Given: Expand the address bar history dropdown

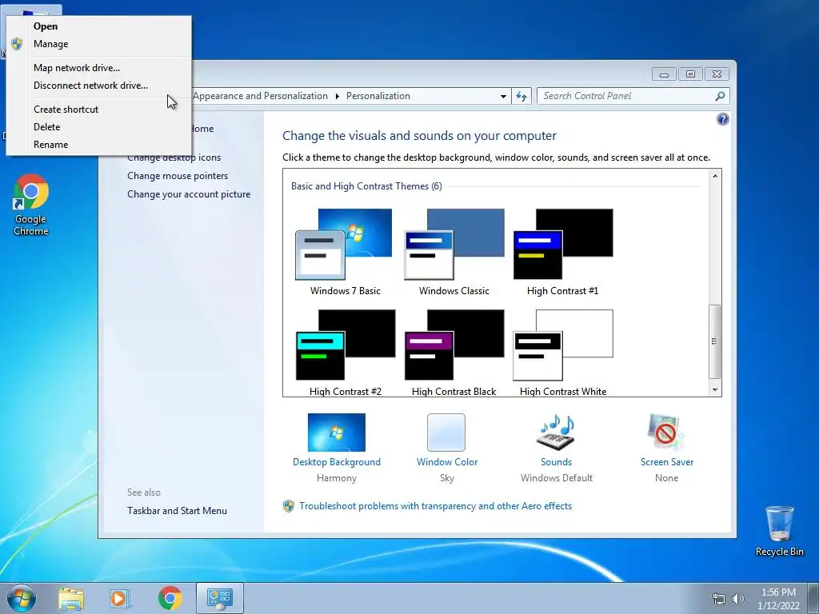Looking at the screenshot, I should pos(503,96).
